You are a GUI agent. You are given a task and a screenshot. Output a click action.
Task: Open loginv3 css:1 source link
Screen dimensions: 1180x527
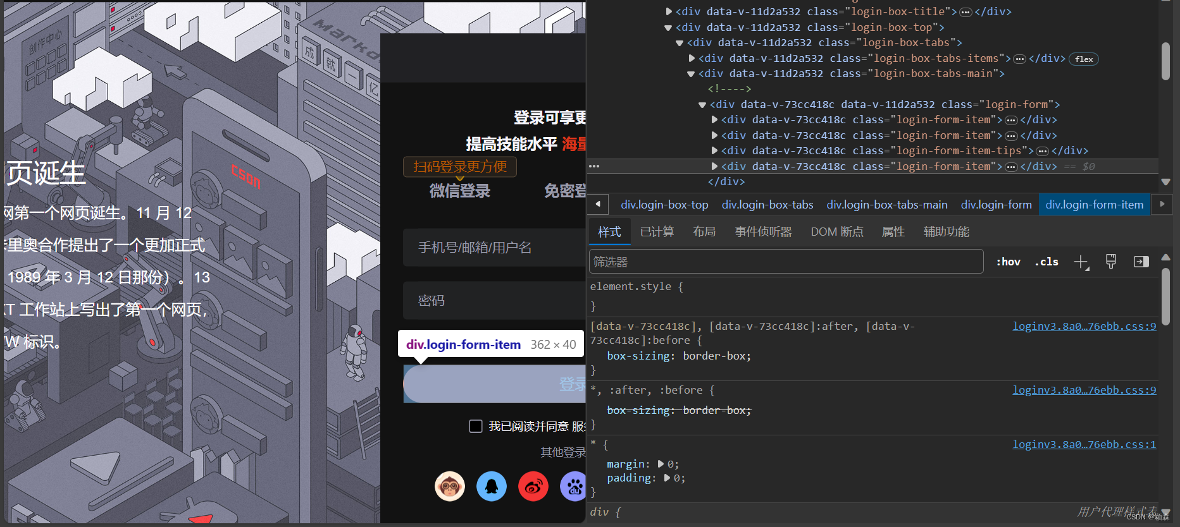(1084, 444)
